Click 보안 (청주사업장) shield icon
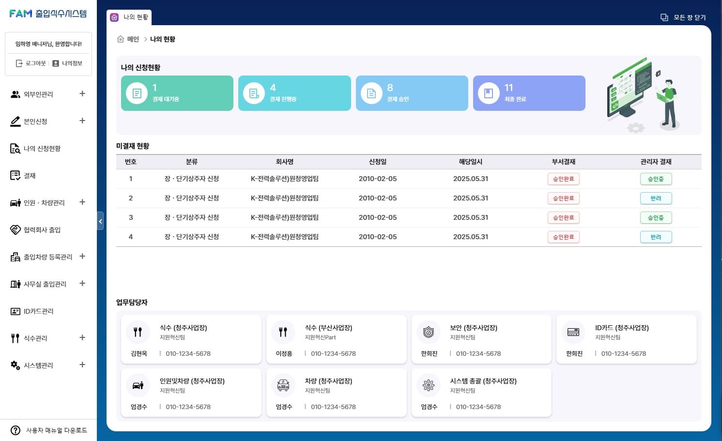Viewport: 722px width, 441px height. pos(429,332)
